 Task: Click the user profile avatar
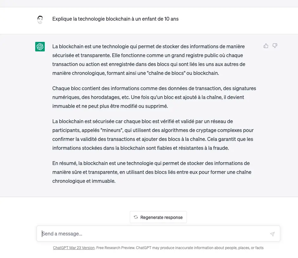tap(40, 19)
